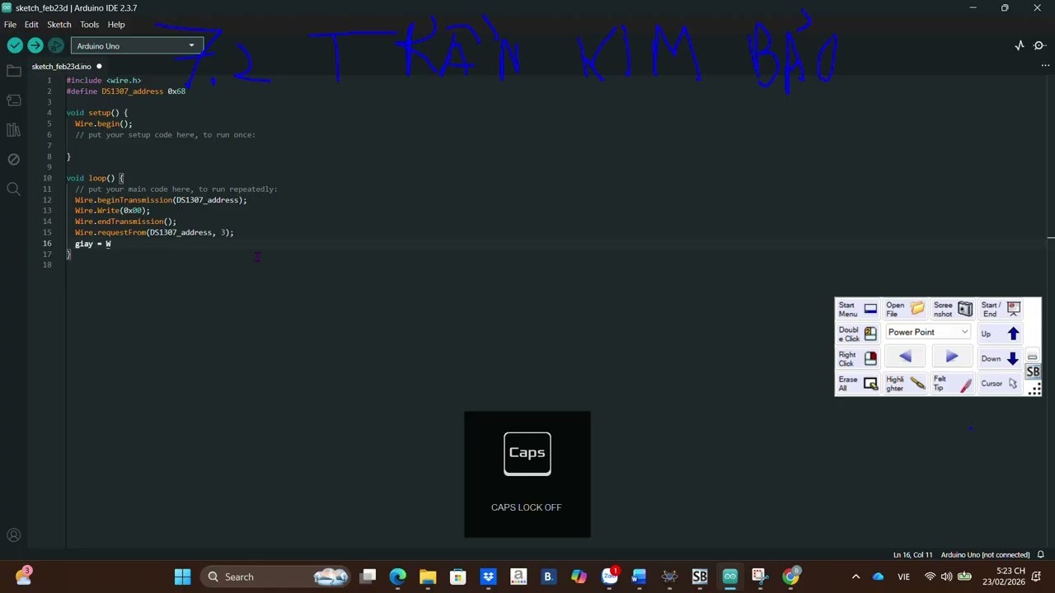Screen dimensions: 1055x593
Task: Open the Serial Monitor
Action: (x=1039, y=46)
